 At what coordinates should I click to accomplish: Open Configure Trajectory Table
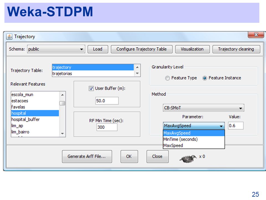[x=142, y=49]
